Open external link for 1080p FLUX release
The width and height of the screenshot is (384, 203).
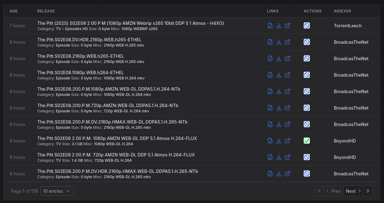(288, 141)
